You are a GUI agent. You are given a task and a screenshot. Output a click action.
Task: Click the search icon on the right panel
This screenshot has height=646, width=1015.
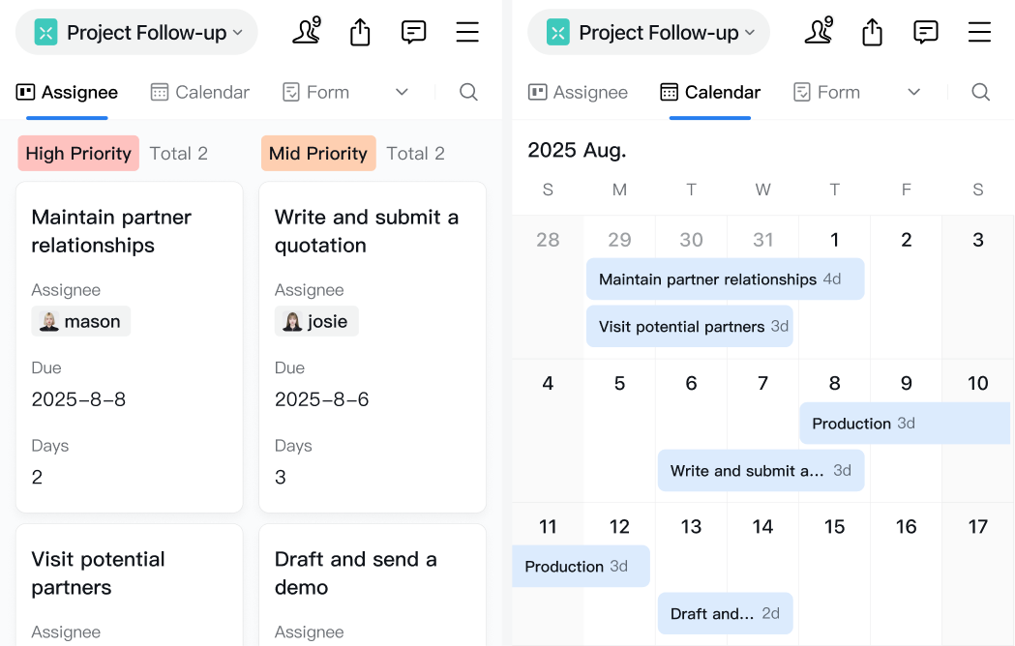coord(980,92)
